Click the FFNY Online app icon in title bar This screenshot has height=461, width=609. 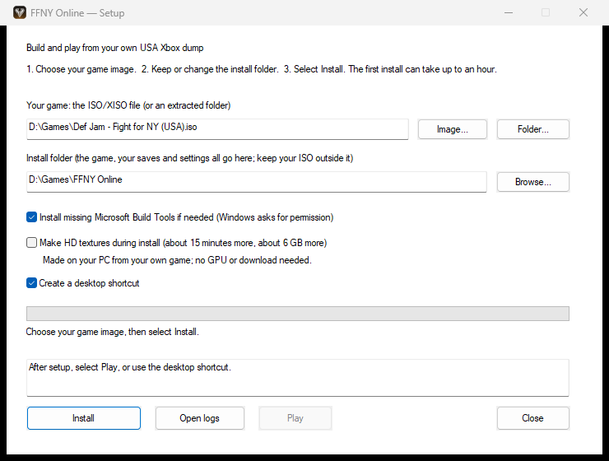point(20,13)
